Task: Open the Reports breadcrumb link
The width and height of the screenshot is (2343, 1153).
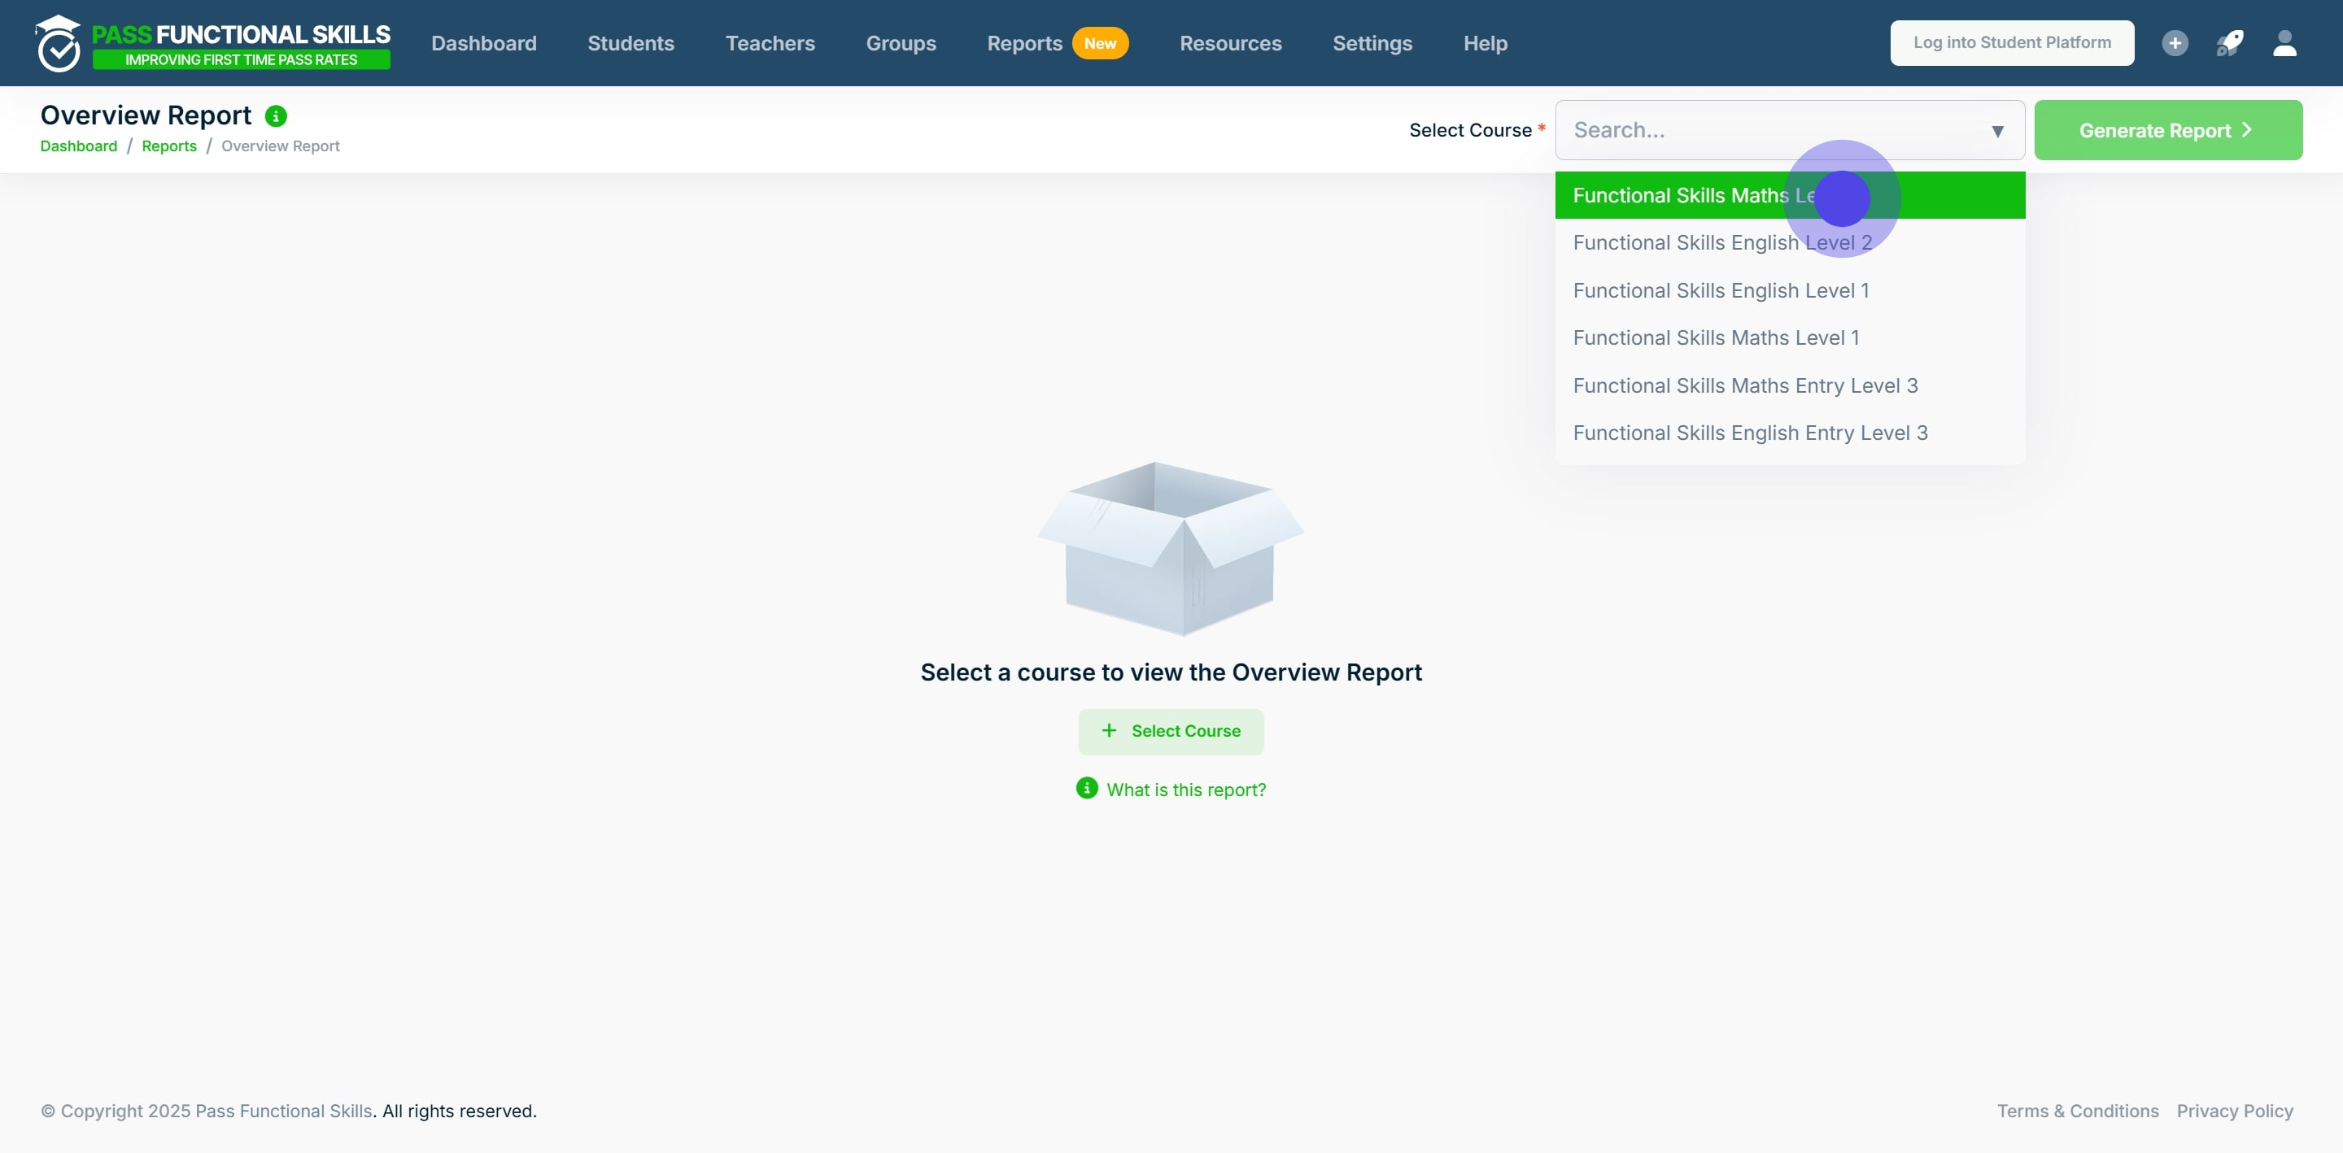Action: [x=169, y=146]
